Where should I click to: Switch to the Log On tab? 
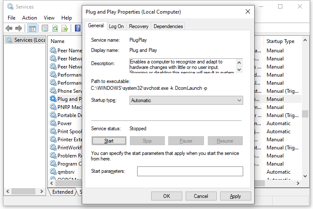[x=116, y=26]
